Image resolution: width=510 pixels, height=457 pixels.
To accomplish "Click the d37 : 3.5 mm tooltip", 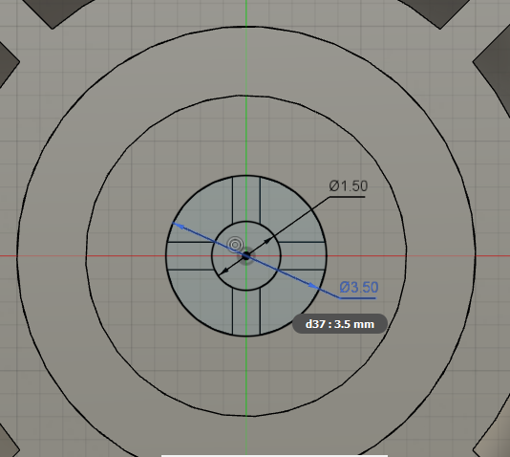I will [x=340, y=324].
